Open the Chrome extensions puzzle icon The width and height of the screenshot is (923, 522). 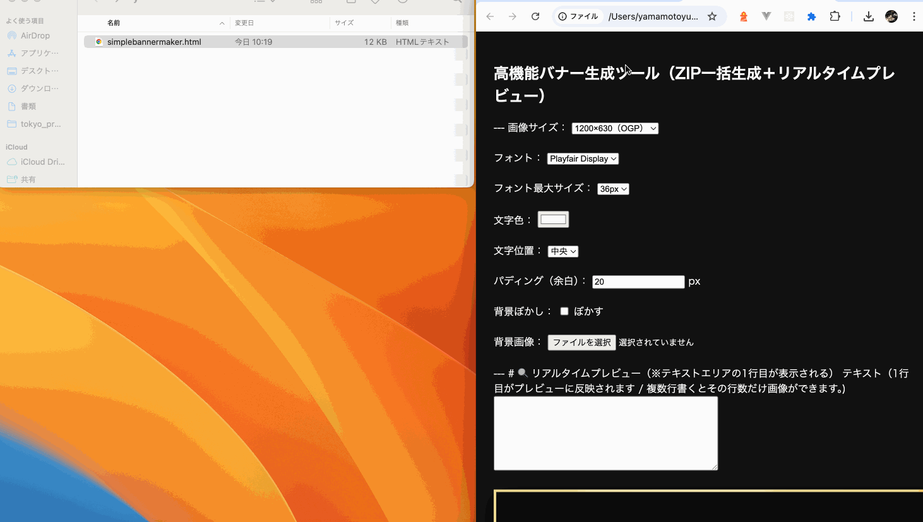coord(835,16)
